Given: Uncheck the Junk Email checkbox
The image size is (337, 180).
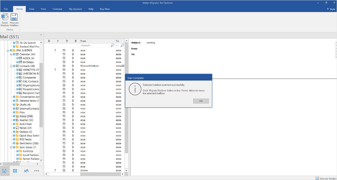Looking at the screenshot, I should tap(14, 124).
